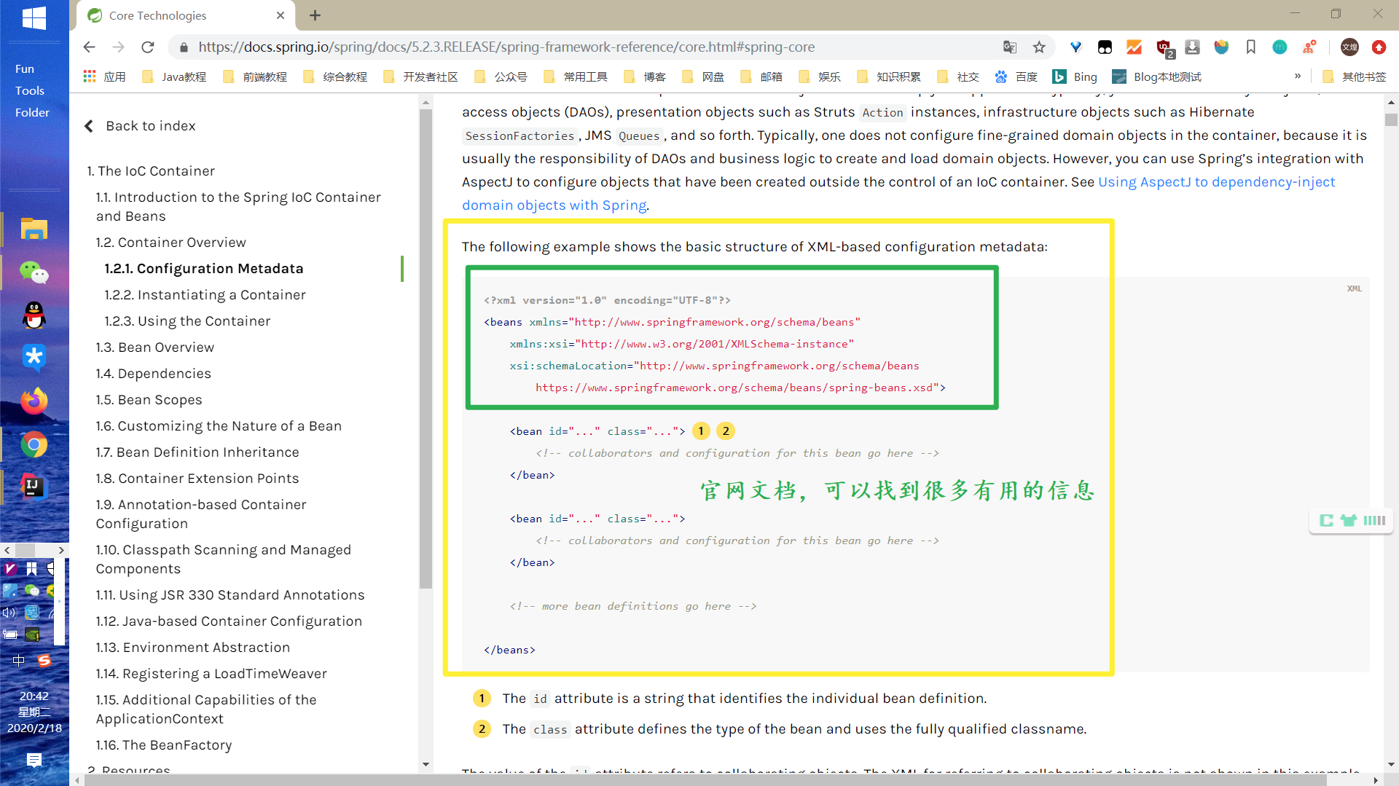Select 1. The IoC Container section

tap(151, 171)
